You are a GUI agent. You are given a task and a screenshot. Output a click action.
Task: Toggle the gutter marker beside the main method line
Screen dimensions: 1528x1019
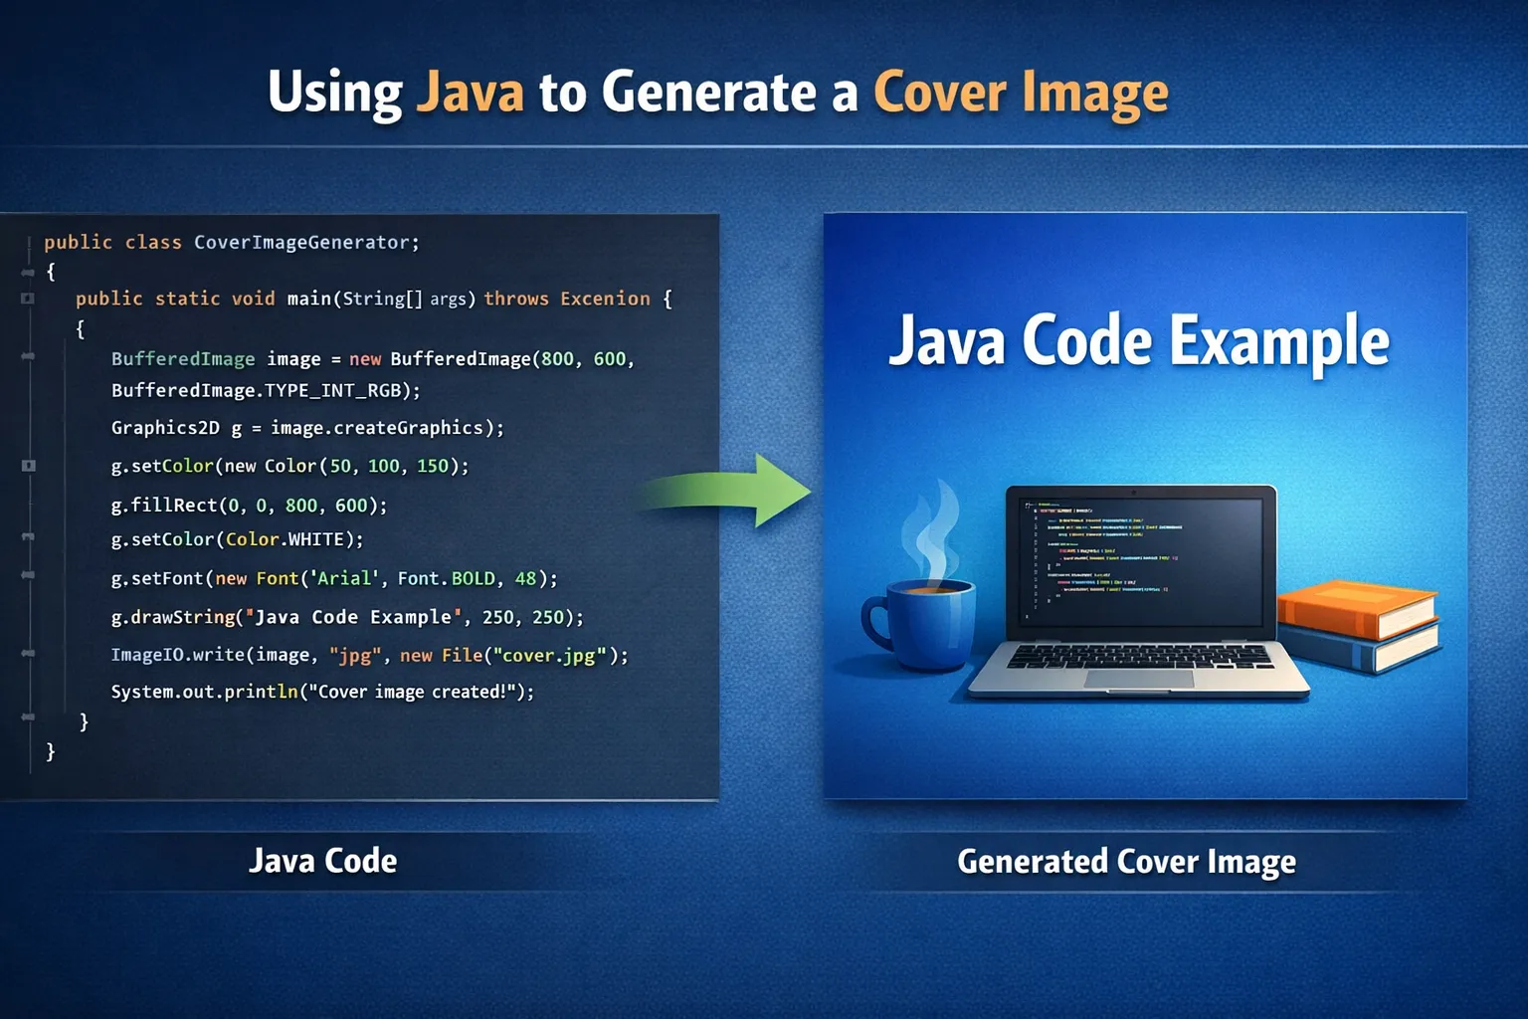click(28, 299)
